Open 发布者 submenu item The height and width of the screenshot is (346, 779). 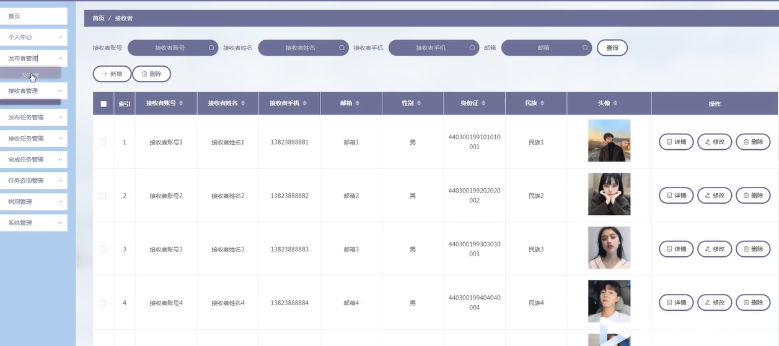pyautogui.click(x=30, y=74)
